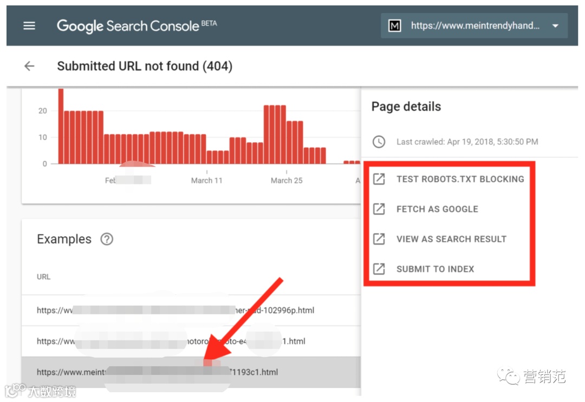This screenshot has height=402, width=585.
Task: Click the Submitted URL not found (404) title
Action: 145,67
